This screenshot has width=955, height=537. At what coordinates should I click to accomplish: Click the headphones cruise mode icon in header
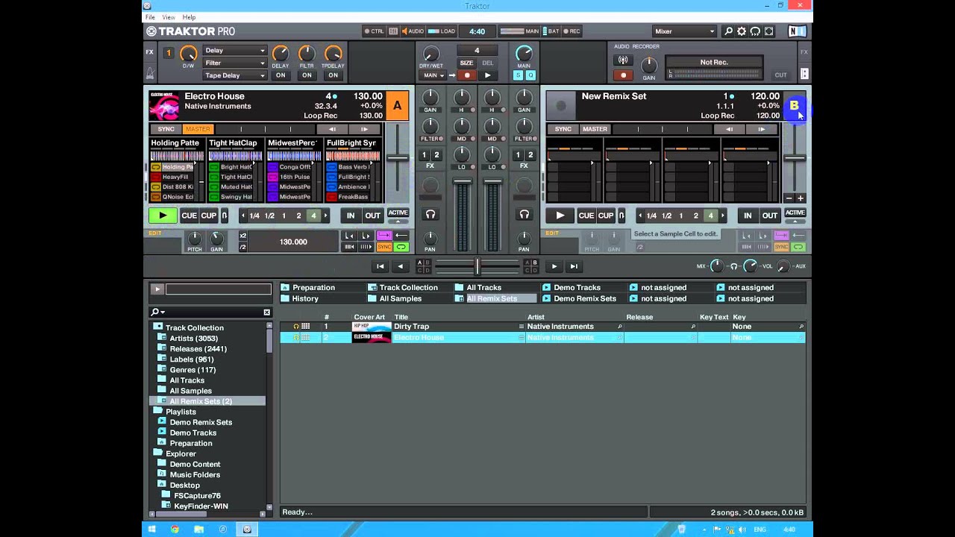coord(755,31)
